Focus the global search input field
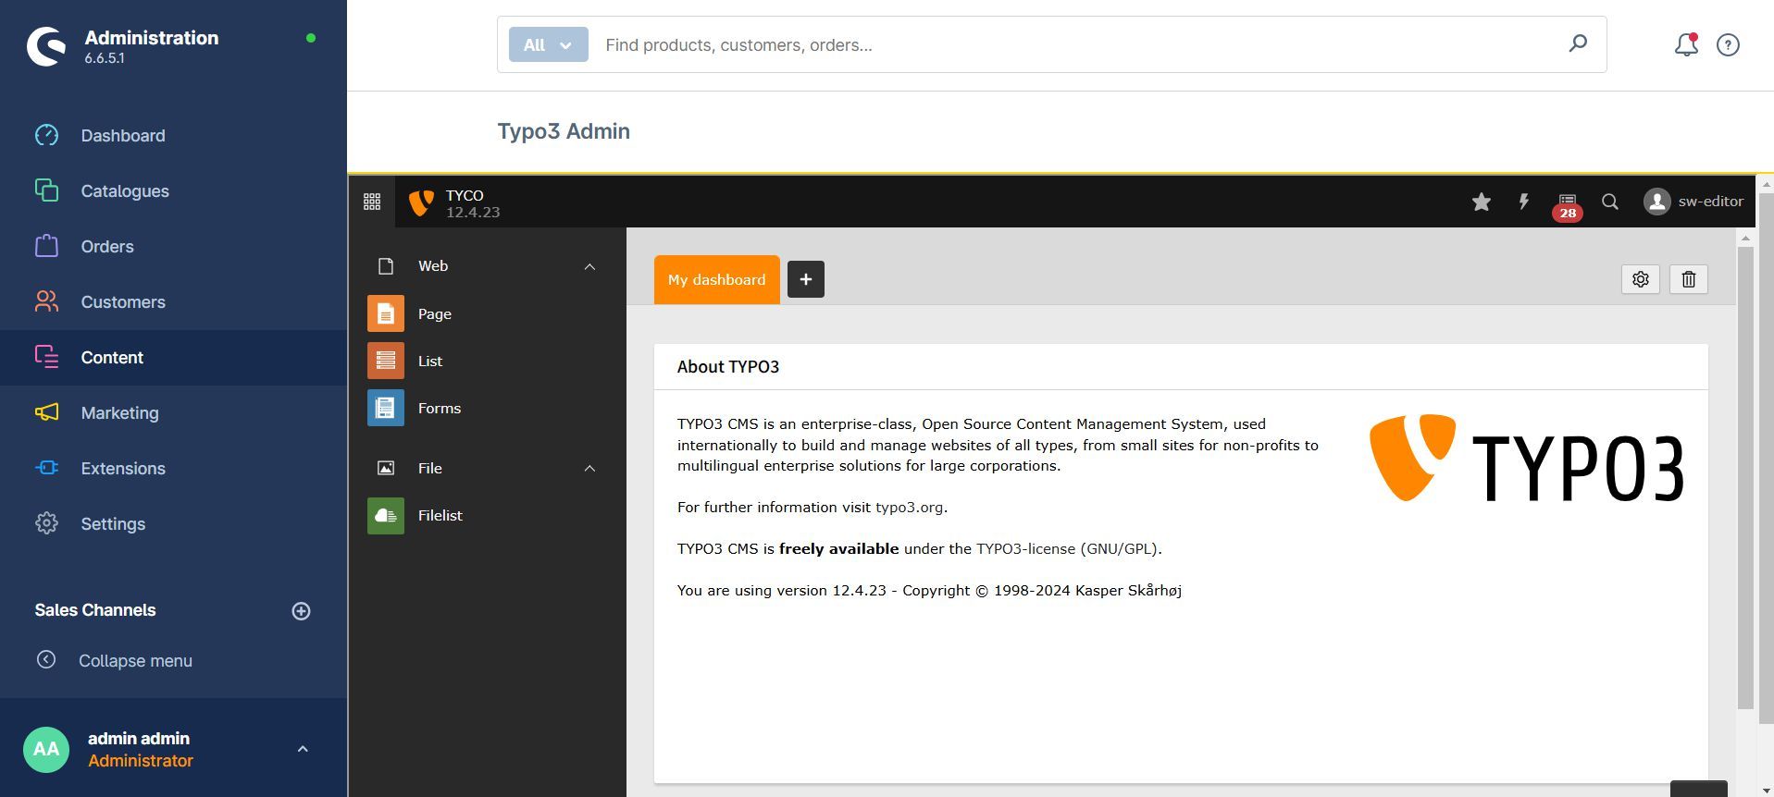 (x=1073, y=44)
